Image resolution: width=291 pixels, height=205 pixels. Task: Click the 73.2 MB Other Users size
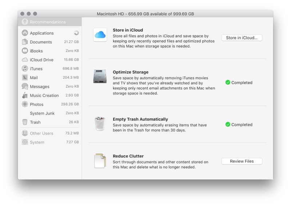pos(72,133)
